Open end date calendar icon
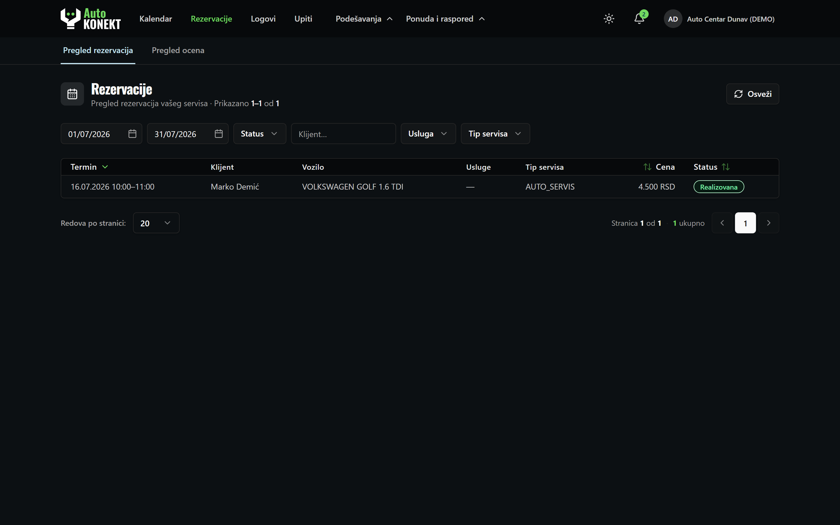Viewport: 840px width, 525px height. 219,134
